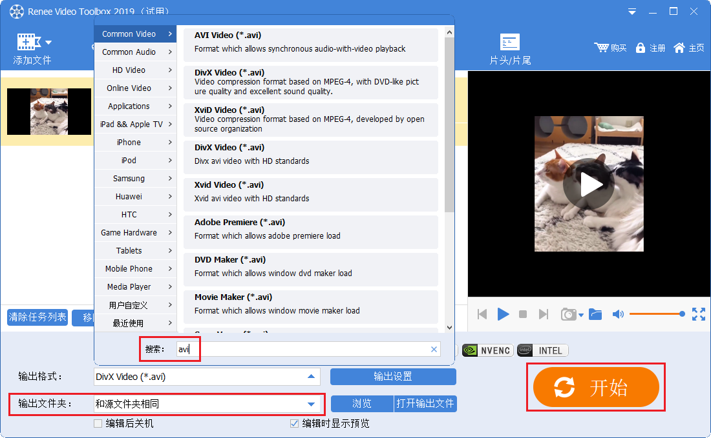The width and height of the screenshot is (711, 438).
Task: Toggle 编辑后关机 checkbox
Action: (x=98, y=424)
